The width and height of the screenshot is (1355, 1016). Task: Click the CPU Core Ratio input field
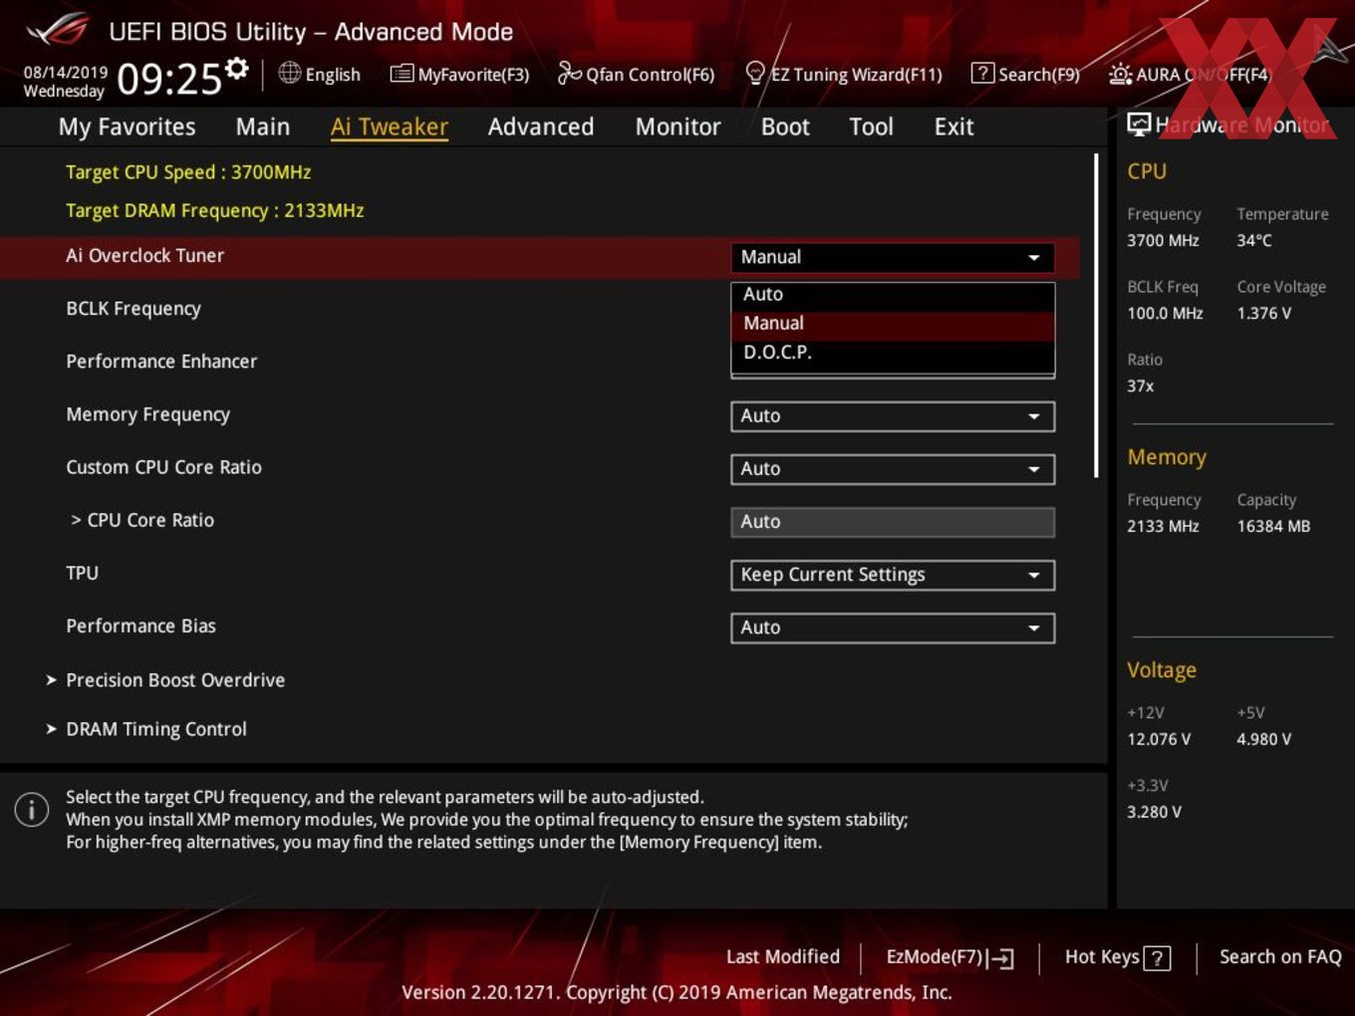[x=892, y=522]
